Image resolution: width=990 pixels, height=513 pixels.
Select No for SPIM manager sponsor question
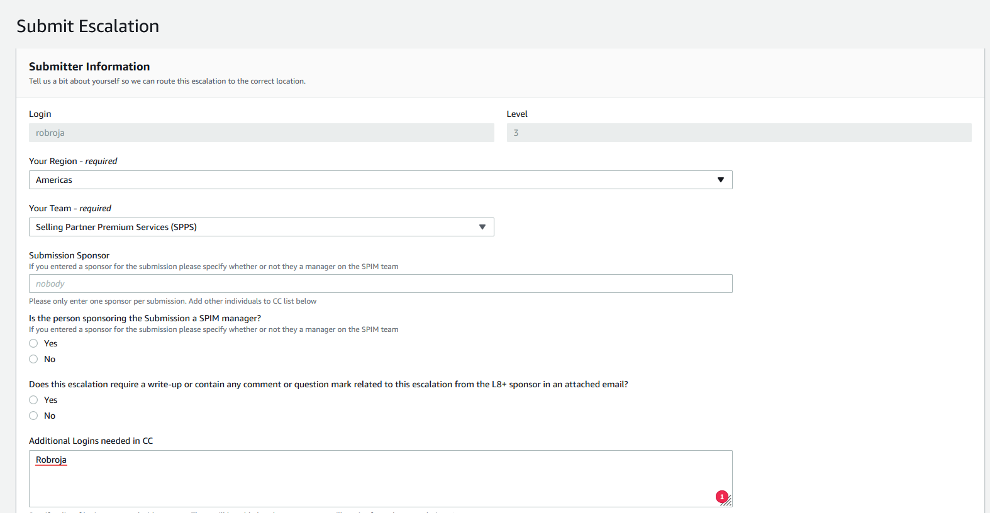(33, 359)
